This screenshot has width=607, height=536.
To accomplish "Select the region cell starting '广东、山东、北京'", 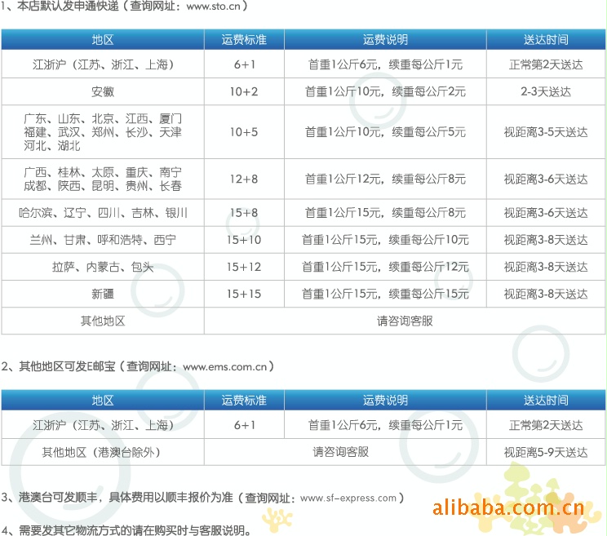I will 103,132.
